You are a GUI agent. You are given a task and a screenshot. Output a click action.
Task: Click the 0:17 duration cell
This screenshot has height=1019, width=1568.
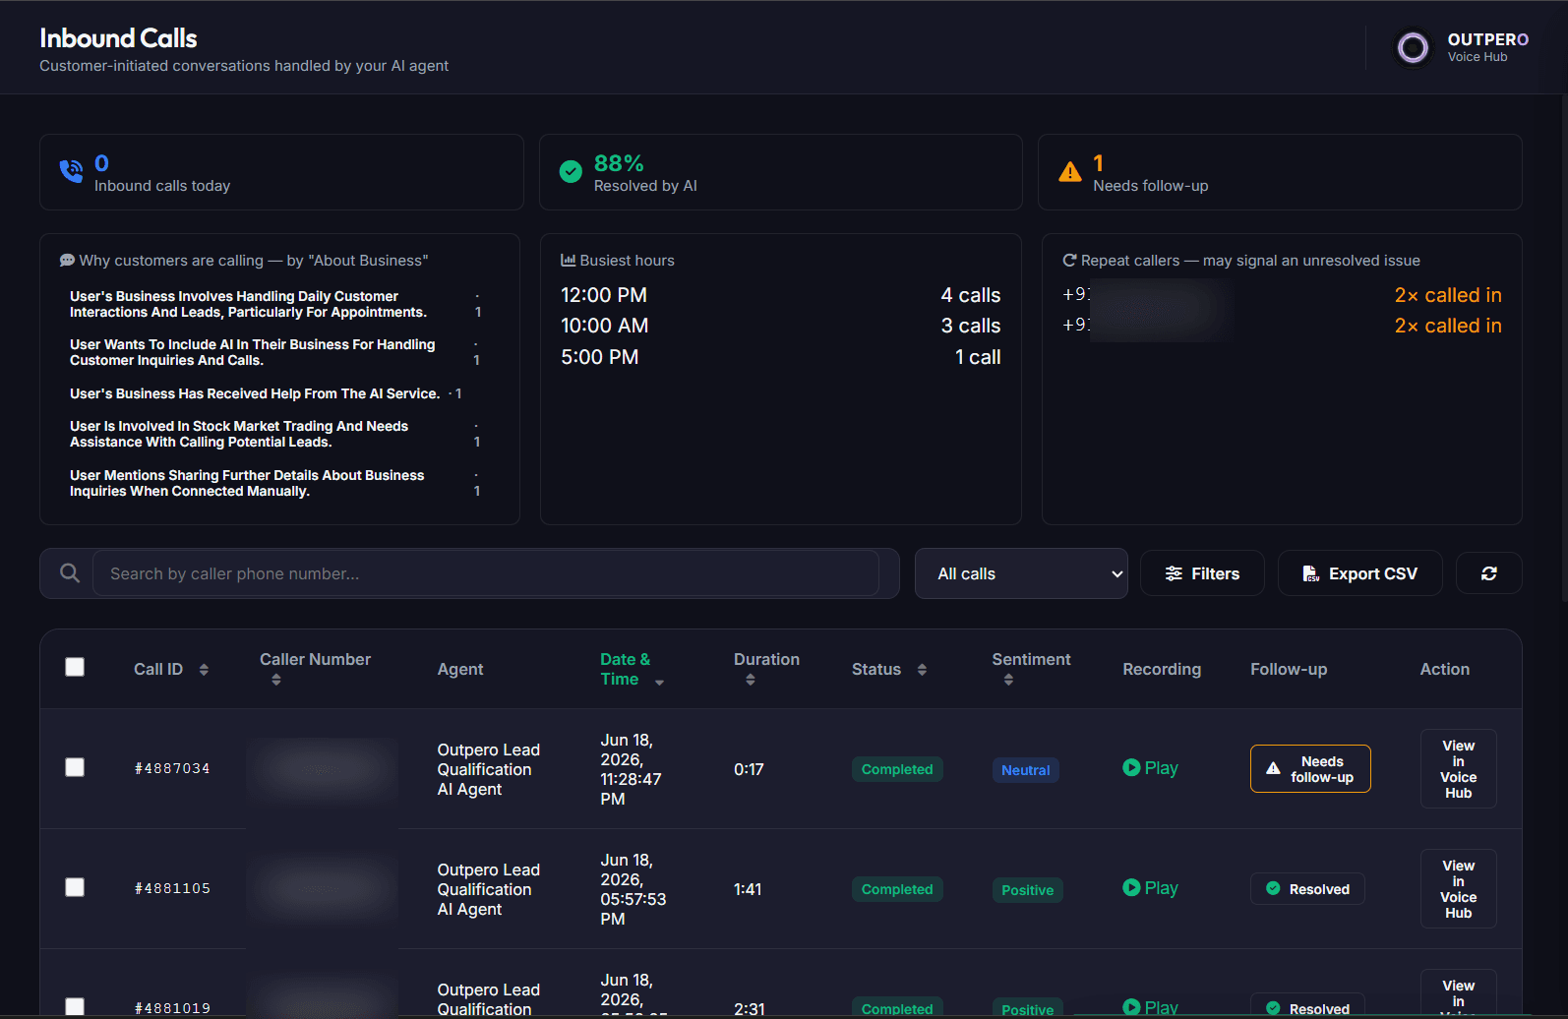(749, 769)
